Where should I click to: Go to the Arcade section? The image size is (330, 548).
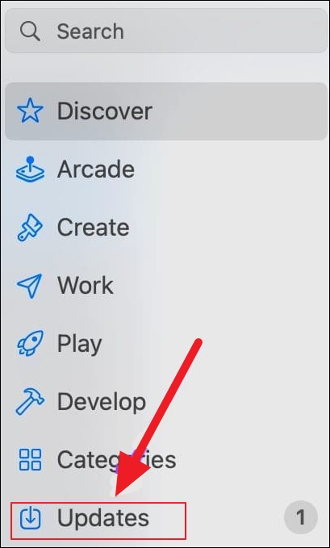166,169
